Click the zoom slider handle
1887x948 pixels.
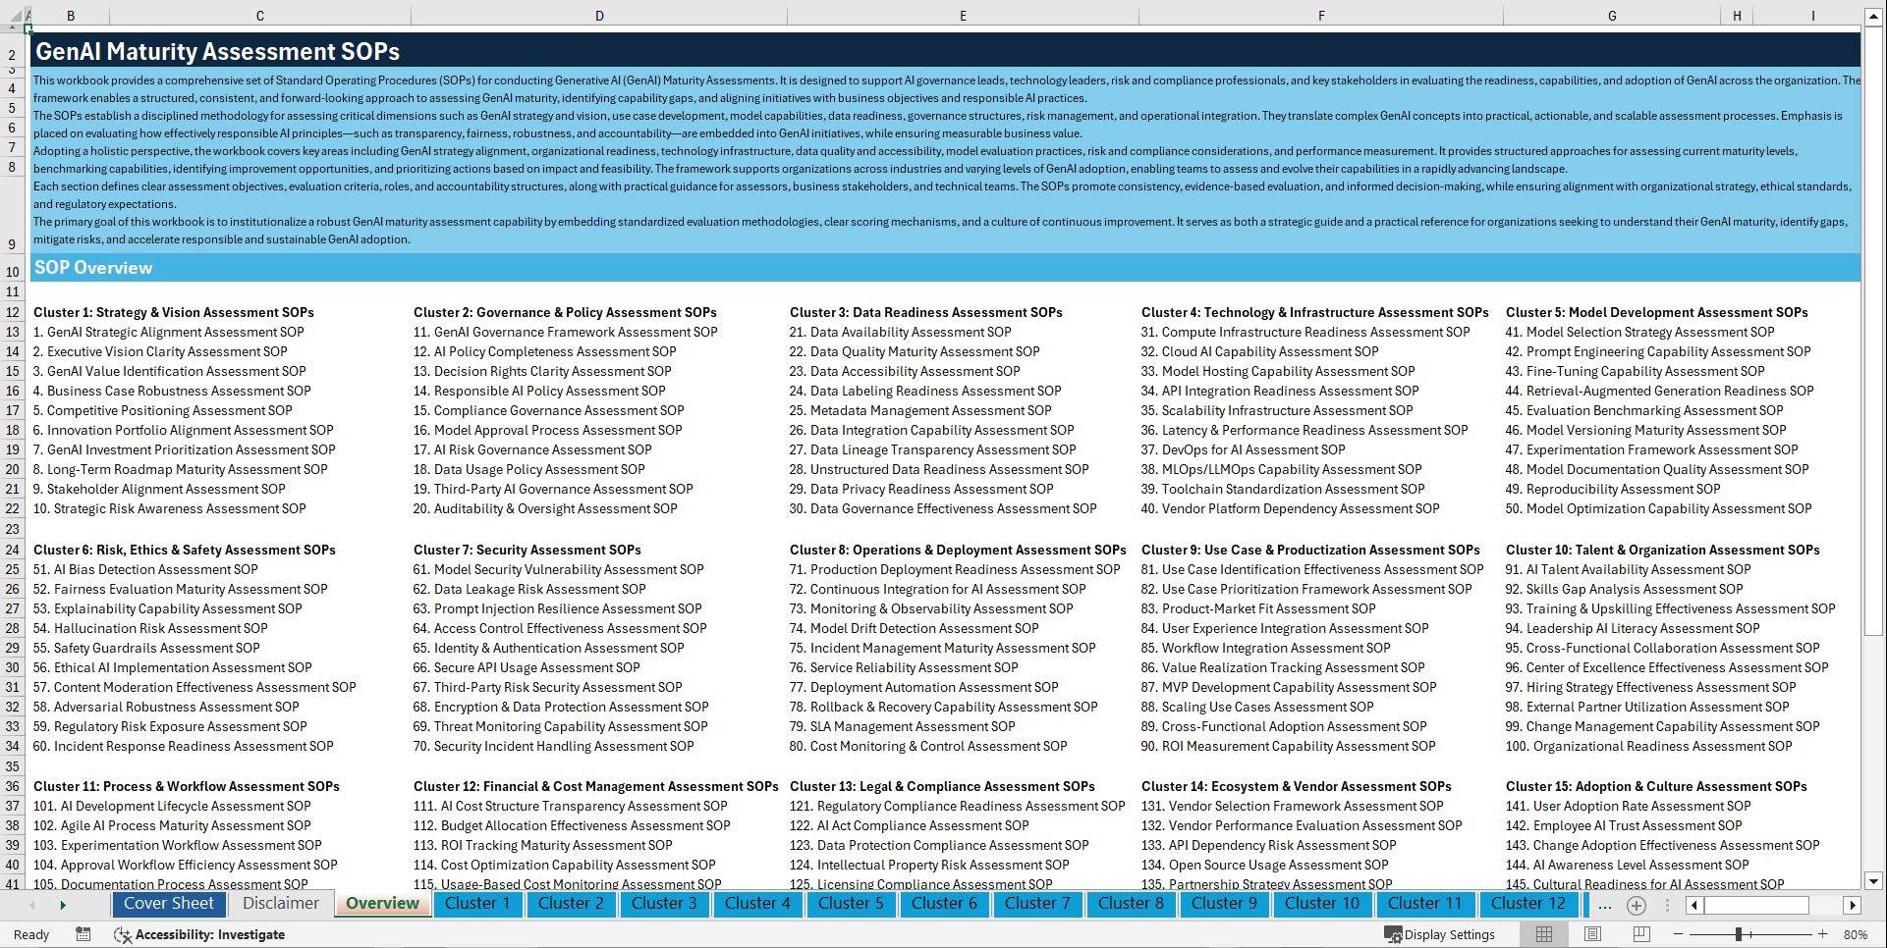(1738, 934)
